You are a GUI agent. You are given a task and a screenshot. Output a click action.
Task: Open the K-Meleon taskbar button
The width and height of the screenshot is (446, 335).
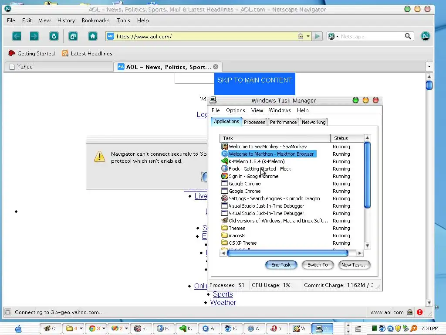click(x=186, y=328)
